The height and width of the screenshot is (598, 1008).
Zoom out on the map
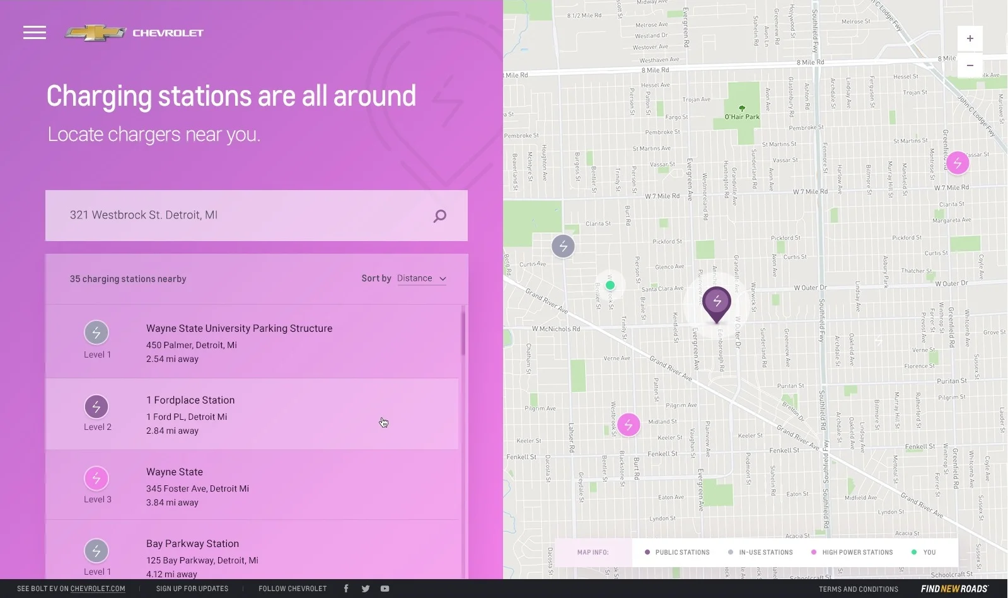[x=970, y=65]
